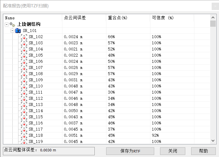Click the scan icon next to SR_116
This screenshot has width=219, height=157.
(x=24, y=123)
